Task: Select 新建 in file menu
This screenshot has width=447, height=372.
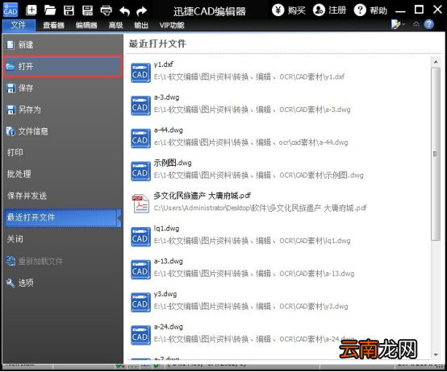Action: [63, 44]
